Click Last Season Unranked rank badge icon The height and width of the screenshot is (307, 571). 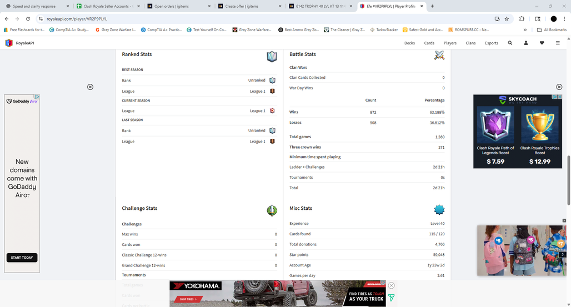(272, 130)
